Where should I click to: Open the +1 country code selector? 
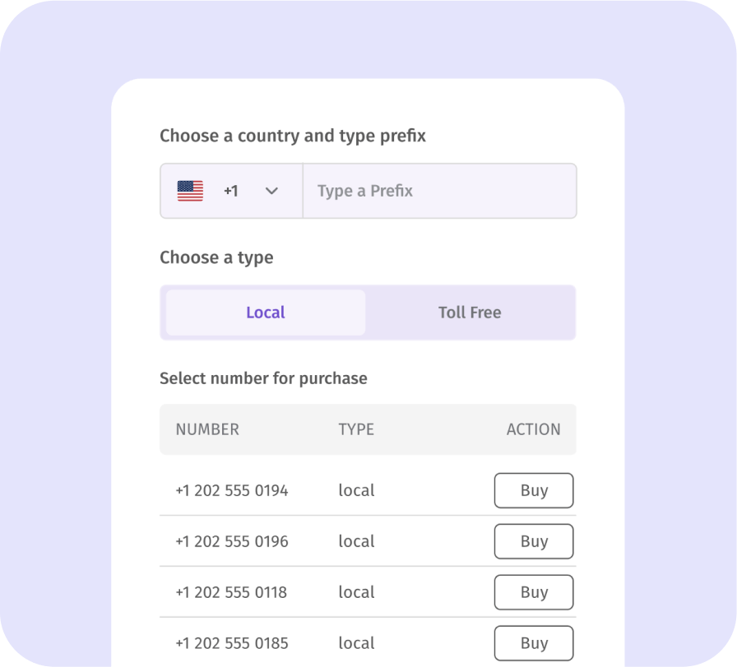point(231,191)
